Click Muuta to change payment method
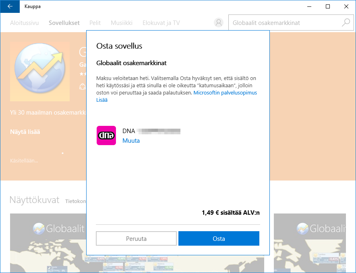The height and width of the screenshot is (273, 356). coord(131,141)
